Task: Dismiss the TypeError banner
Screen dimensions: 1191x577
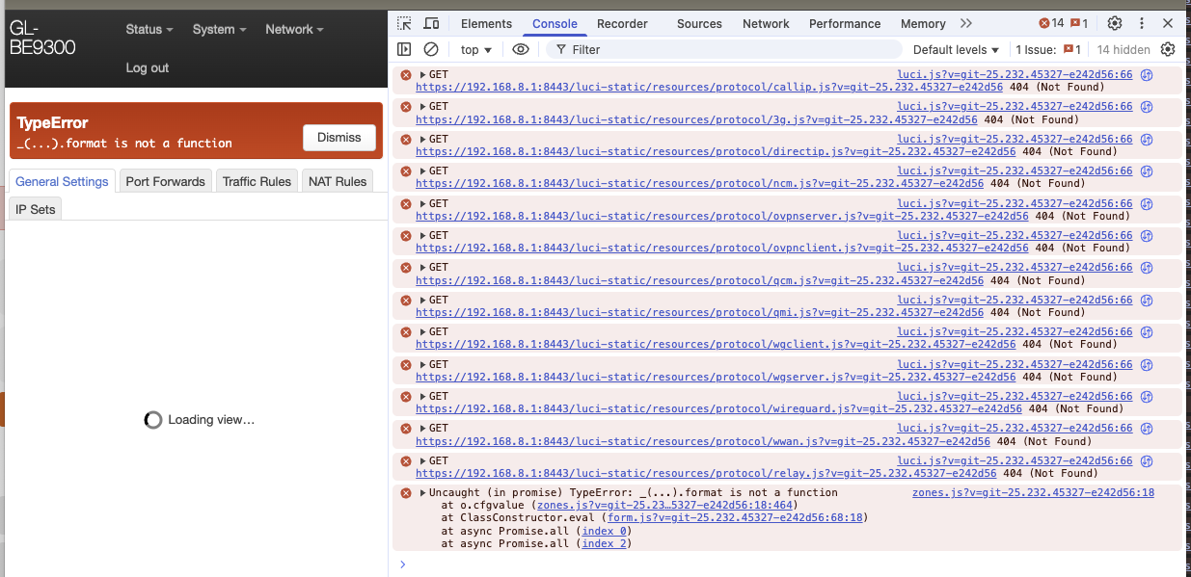Action: 338,138
